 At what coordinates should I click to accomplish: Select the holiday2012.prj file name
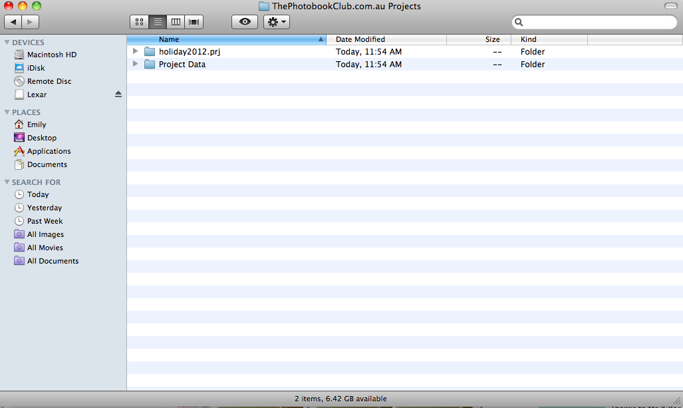(190, 51)
